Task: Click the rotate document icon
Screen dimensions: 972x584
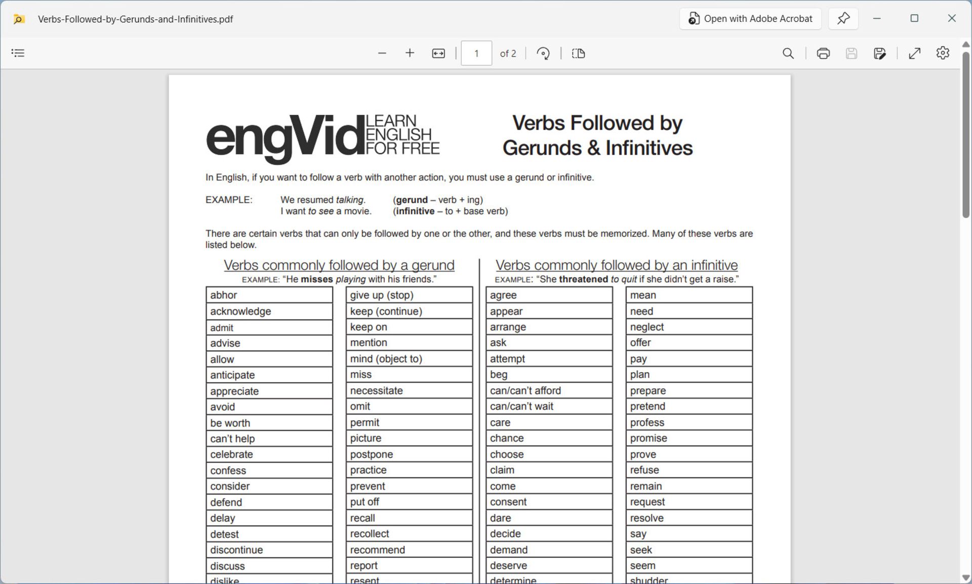Action: pyautogui.click(x=544, y=53)
